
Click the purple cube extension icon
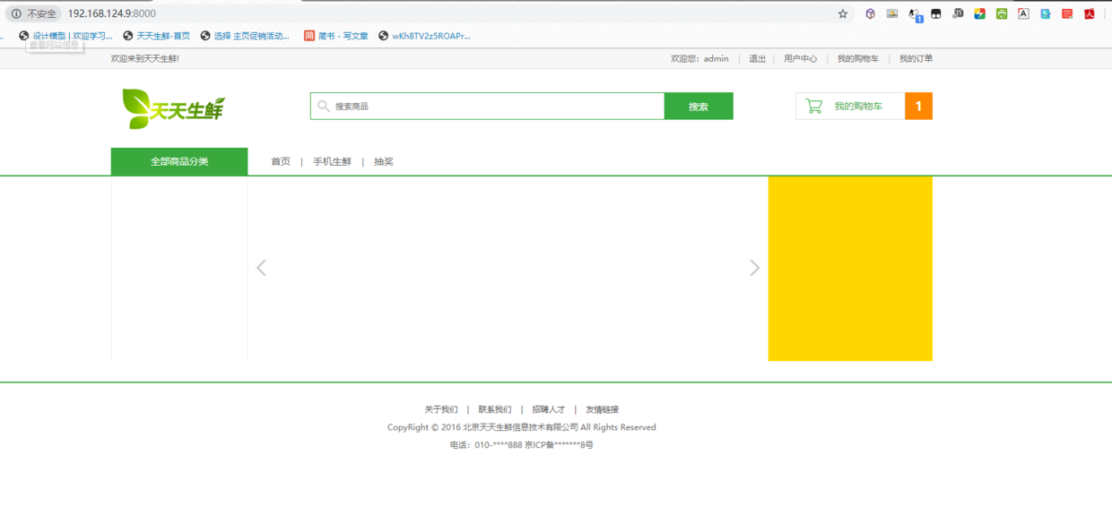(870, 13)
